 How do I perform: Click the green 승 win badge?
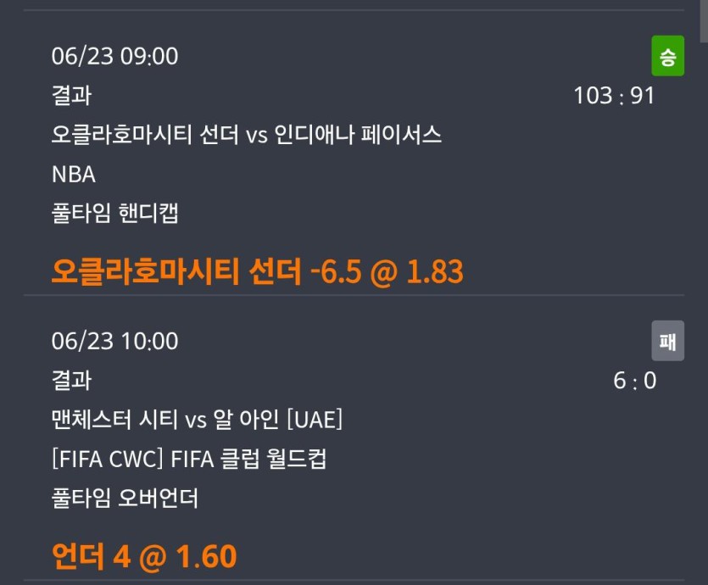point(667,56)
